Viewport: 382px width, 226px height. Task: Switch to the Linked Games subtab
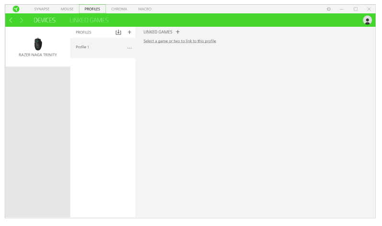[x=89, y=20]
